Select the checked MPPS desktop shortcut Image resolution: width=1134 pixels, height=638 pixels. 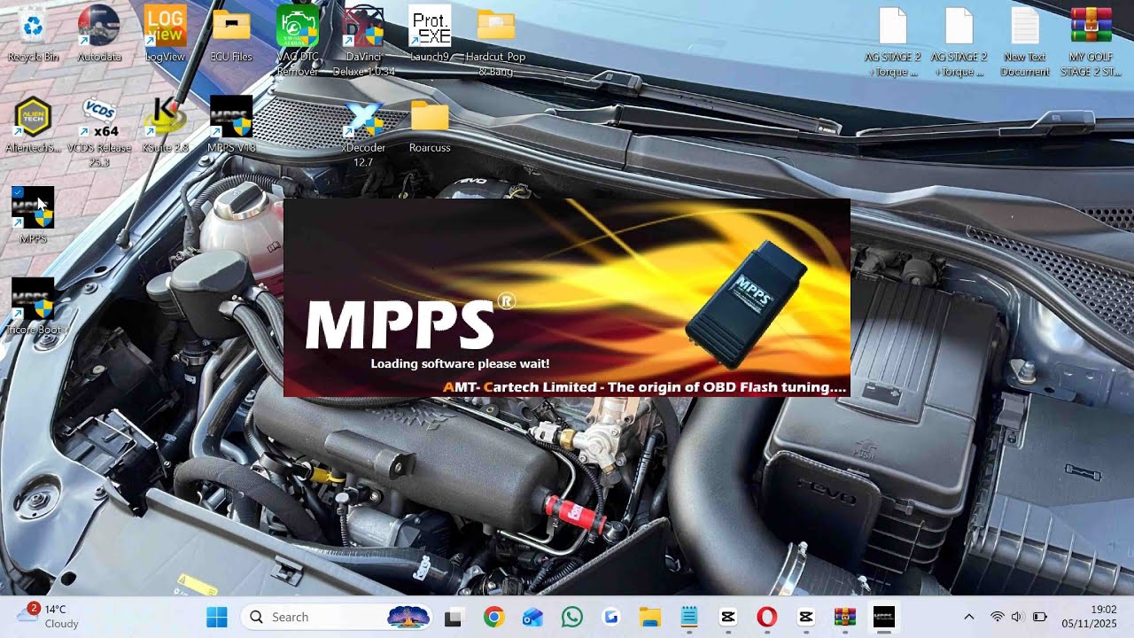(33, 215)
